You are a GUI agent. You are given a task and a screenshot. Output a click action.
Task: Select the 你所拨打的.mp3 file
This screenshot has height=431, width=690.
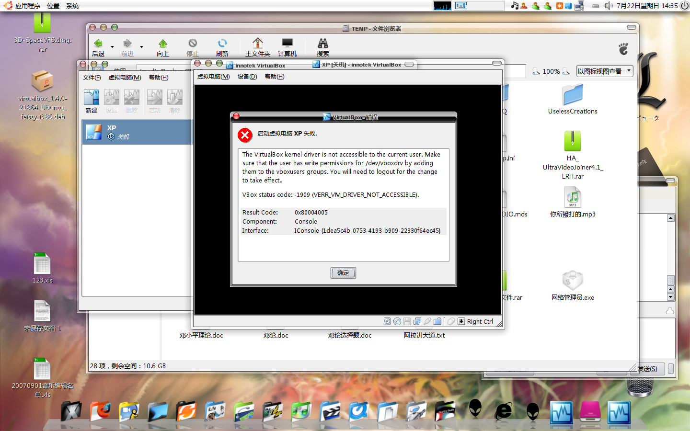pos(573,202)
